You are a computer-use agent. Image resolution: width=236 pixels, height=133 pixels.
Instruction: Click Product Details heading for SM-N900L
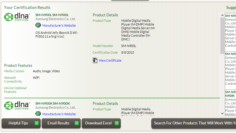point(105,15)
